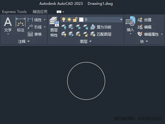Choose the Linear (线性) dimension tool
Image resolution: width=165 pixels, height=124 pixels.
(35, 20)
